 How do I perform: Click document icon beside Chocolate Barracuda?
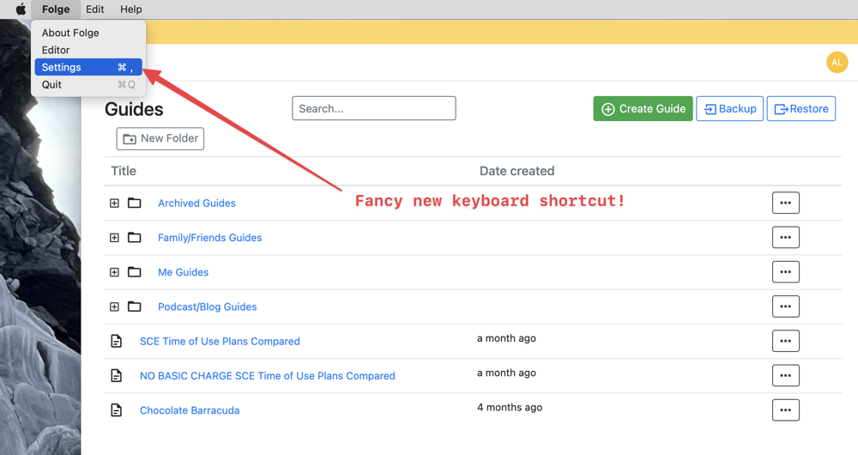(x=117, y=410)
